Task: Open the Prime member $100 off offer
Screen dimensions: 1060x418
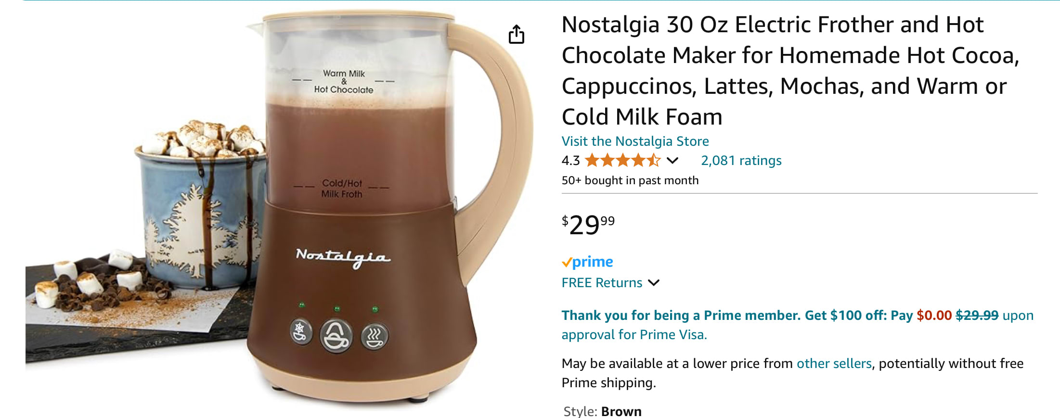Action: (x=737, y=315)
